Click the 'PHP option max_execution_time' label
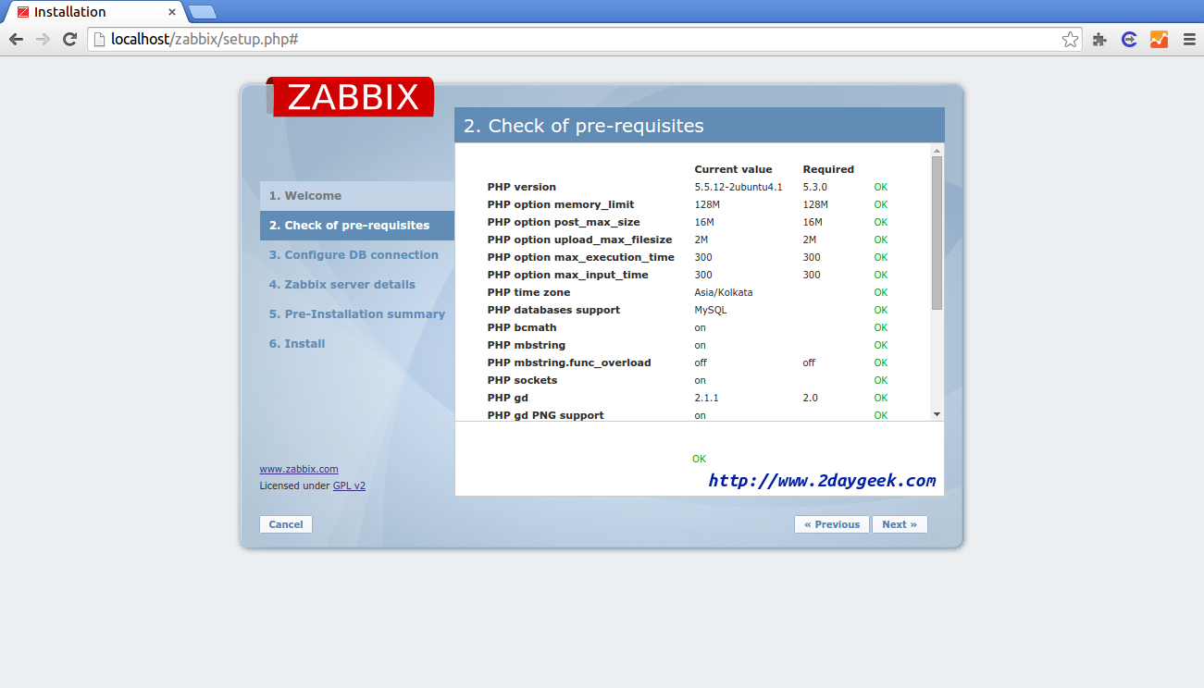The image size is (1204, 688). pos(581,257)
